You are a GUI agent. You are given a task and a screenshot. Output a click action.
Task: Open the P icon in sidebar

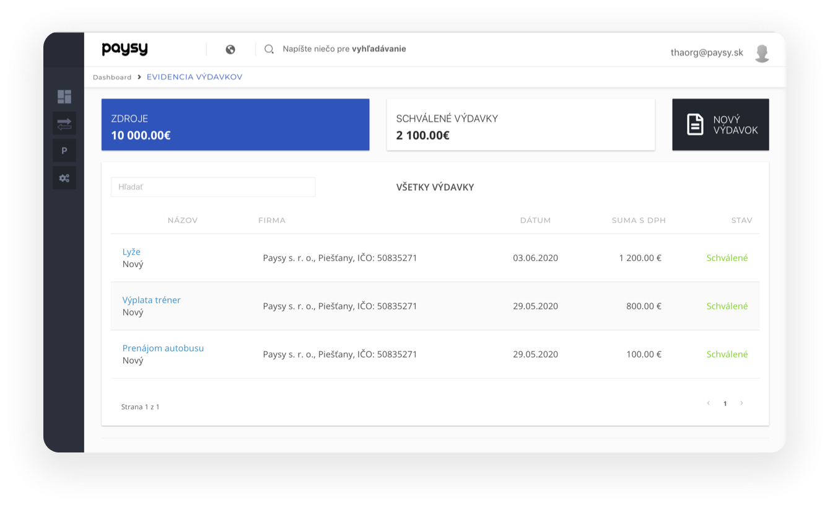click(64, 151)
